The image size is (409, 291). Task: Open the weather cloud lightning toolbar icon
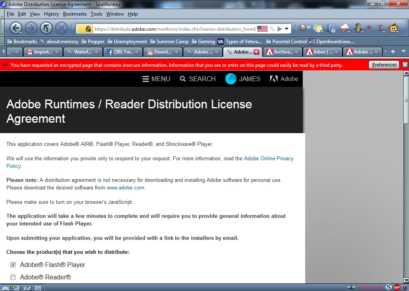click(345, 28)
